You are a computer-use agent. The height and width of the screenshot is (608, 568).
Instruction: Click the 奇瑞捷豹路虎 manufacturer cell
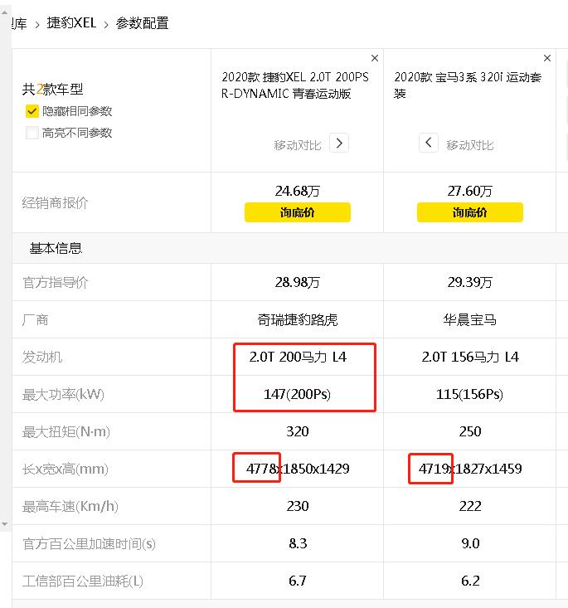pyautogui.click(x=298, y=320)
